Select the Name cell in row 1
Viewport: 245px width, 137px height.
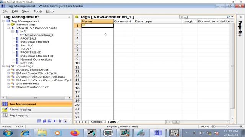point(97,25)
